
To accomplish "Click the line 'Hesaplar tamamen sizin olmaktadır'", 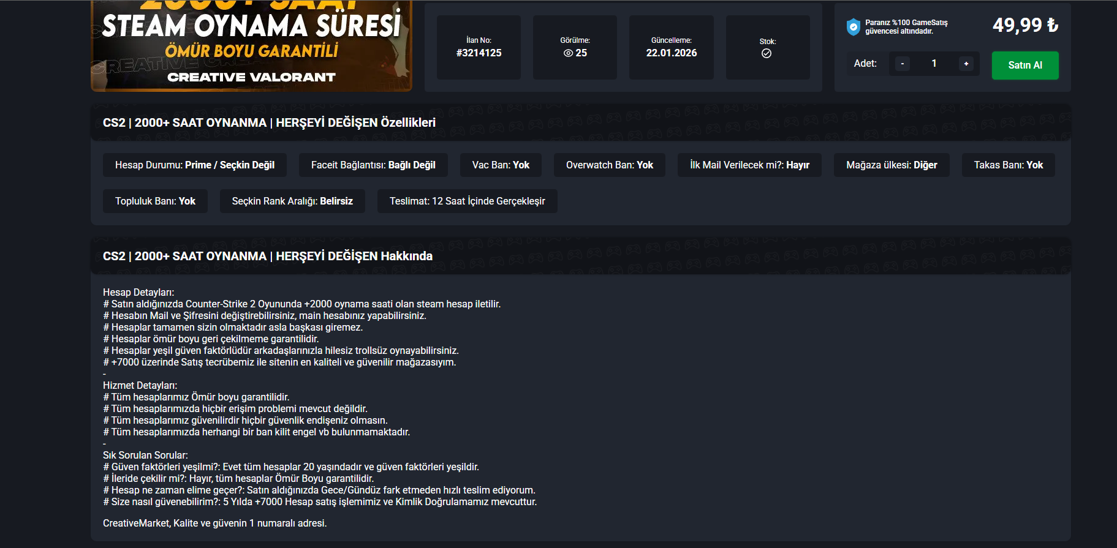I will point(233,327).
